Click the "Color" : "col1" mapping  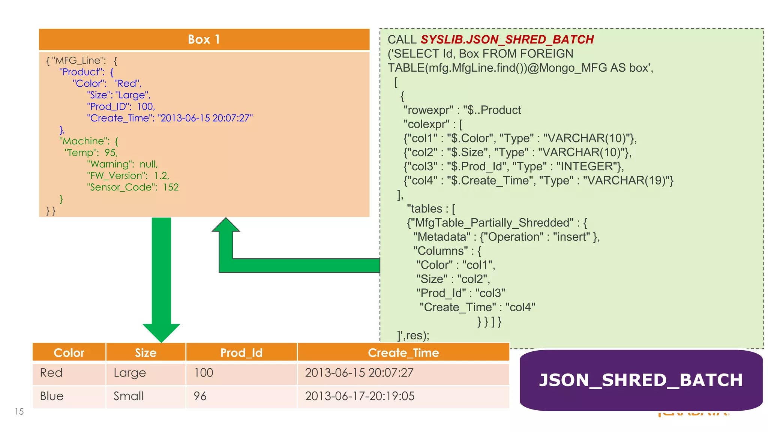pyautogui.click(x=456, y=265)
